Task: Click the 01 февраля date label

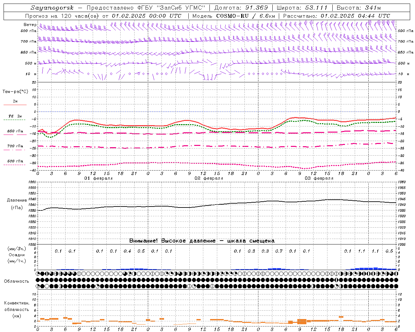Action: 99,178
